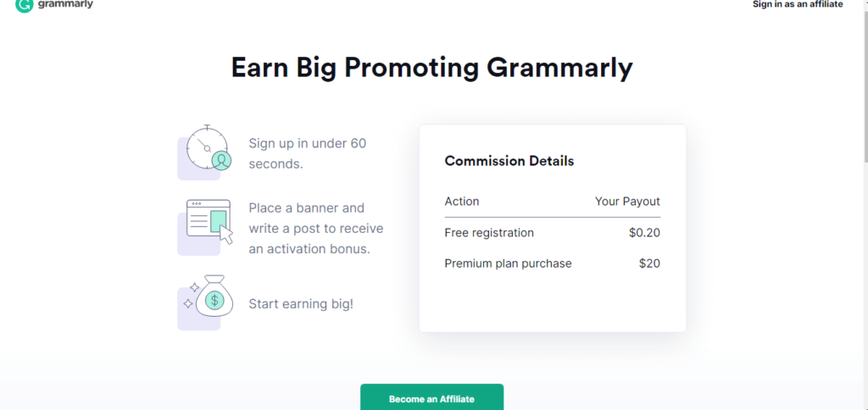Image resolution: width=868 pixels, height=410 pixels.
Task: Click Become an Affiliate button
Action: point(431,397)
